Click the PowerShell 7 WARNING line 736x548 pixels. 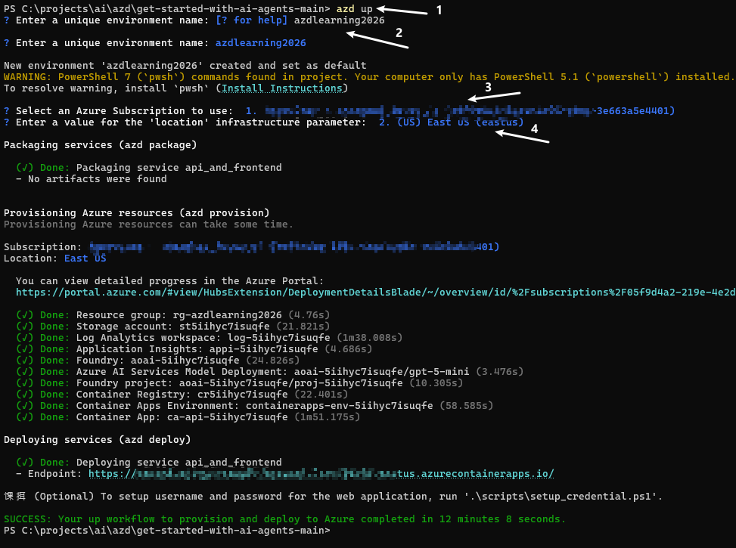(368, 77)
